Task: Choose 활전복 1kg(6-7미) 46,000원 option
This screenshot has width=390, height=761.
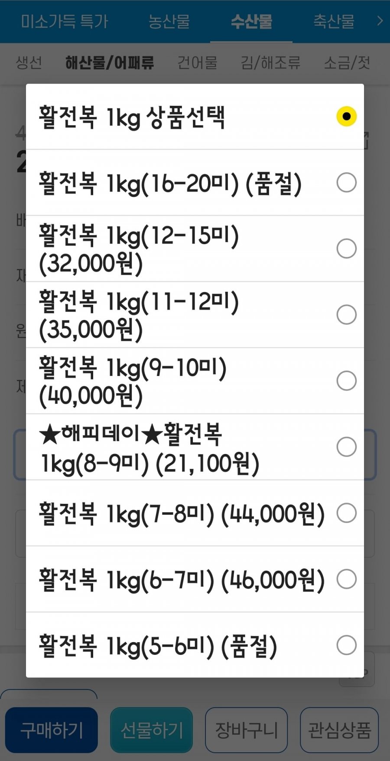Action: click(346, 579)
